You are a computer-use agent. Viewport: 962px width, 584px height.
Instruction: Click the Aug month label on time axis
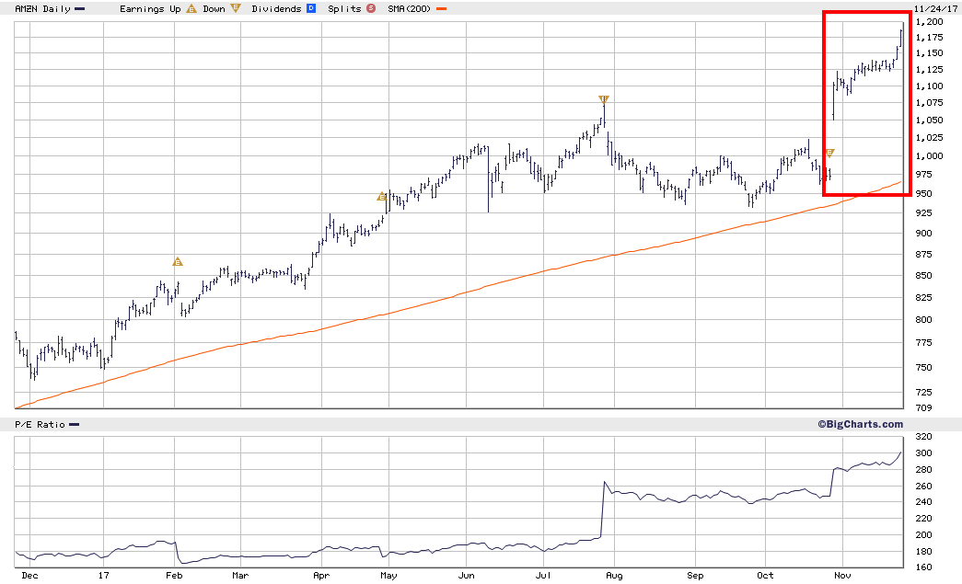point(614,576)
